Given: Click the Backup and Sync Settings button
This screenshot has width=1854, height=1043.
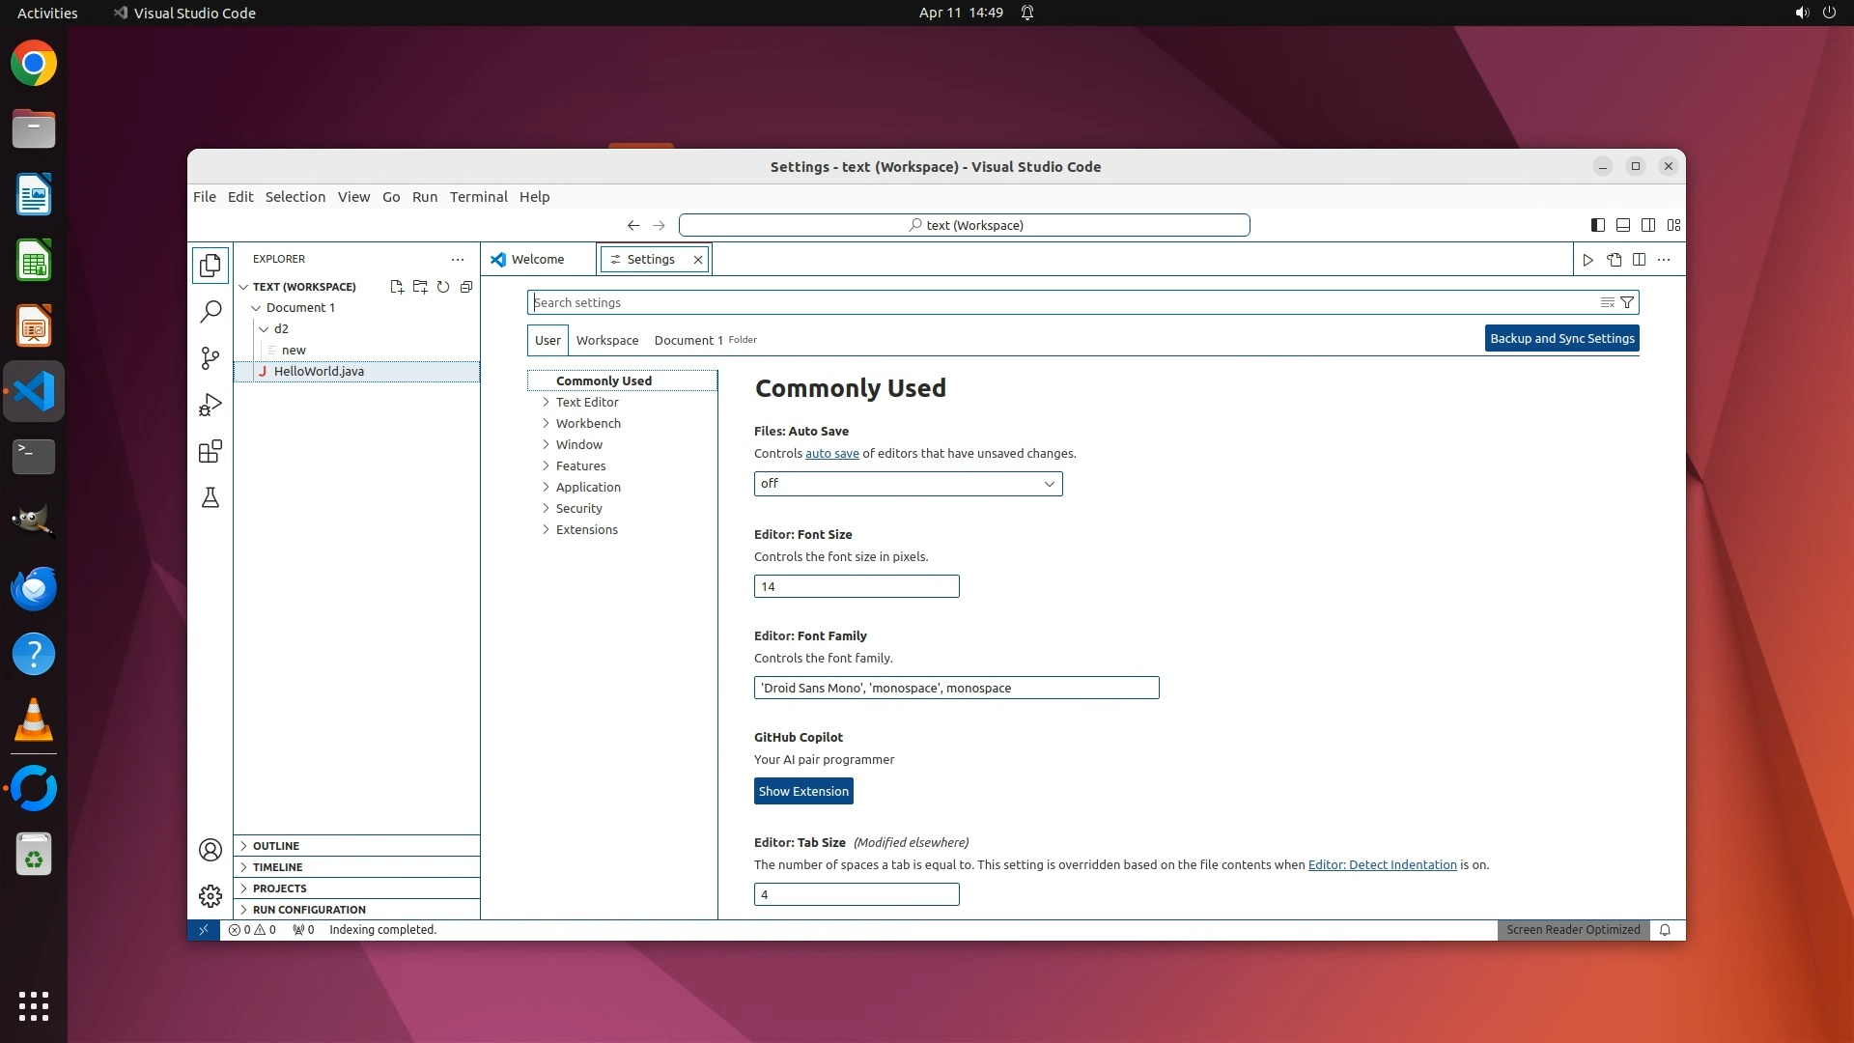Looking at the screenshot, I should [1561, 338].
